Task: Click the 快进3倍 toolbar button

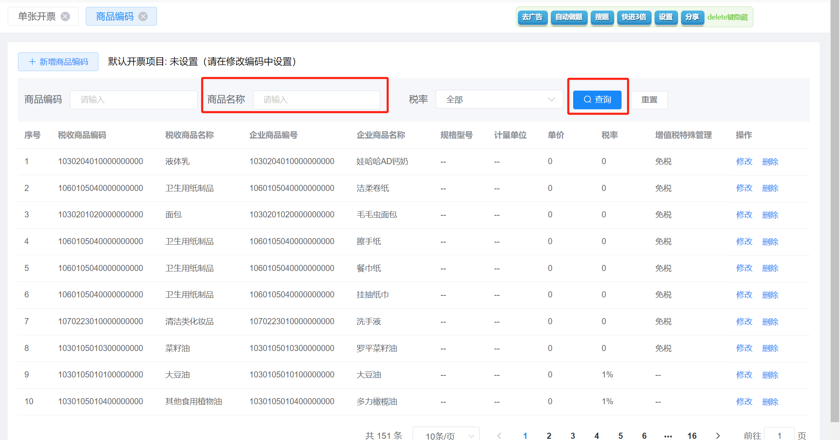Action: tap(634, 17)
